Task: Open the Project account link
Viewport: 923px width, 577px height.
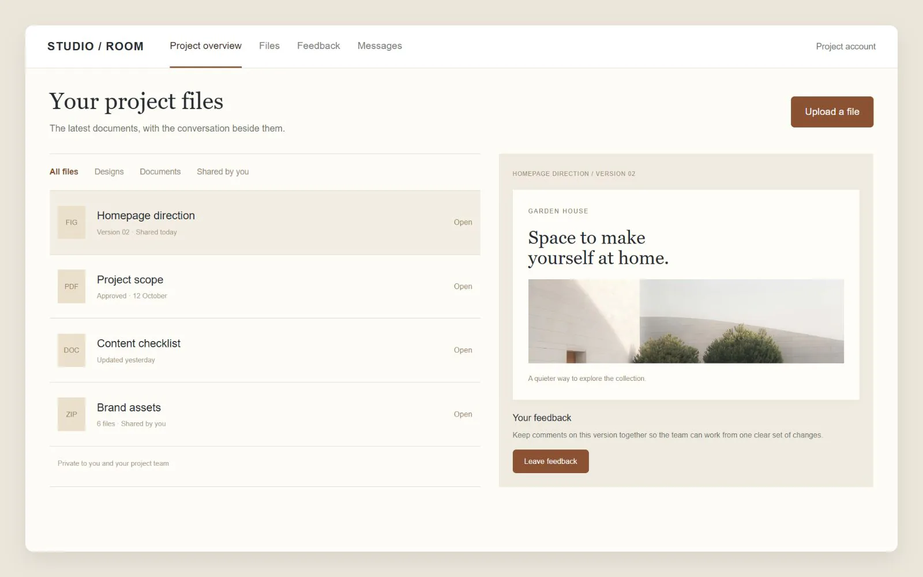Action: pos(846,46)
